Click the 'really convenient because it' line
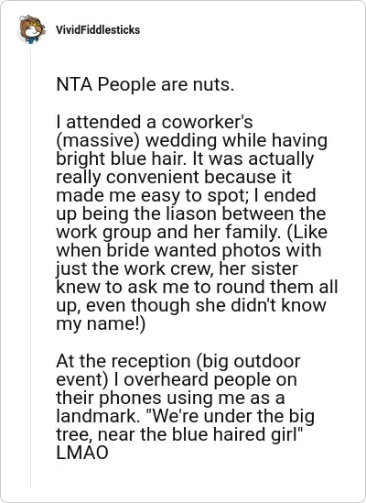Viewport: 366px width, 503px height. (174, 178)
